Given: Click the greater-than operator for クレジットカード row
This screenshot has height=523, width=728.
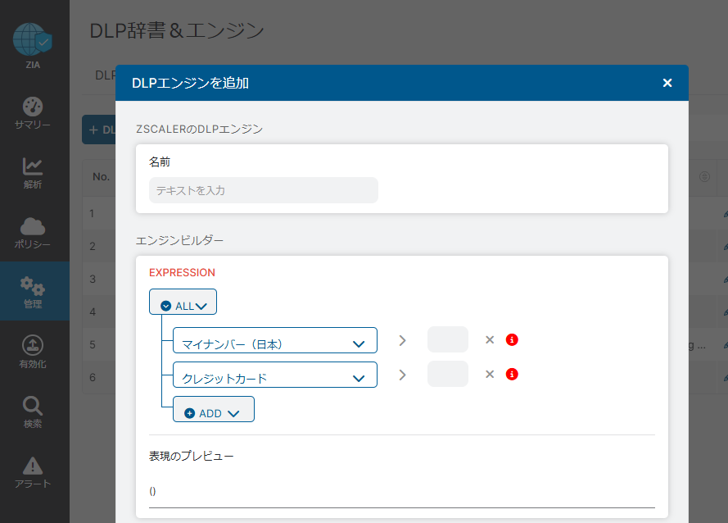Looking at the screenshot, I should [403, 375].
